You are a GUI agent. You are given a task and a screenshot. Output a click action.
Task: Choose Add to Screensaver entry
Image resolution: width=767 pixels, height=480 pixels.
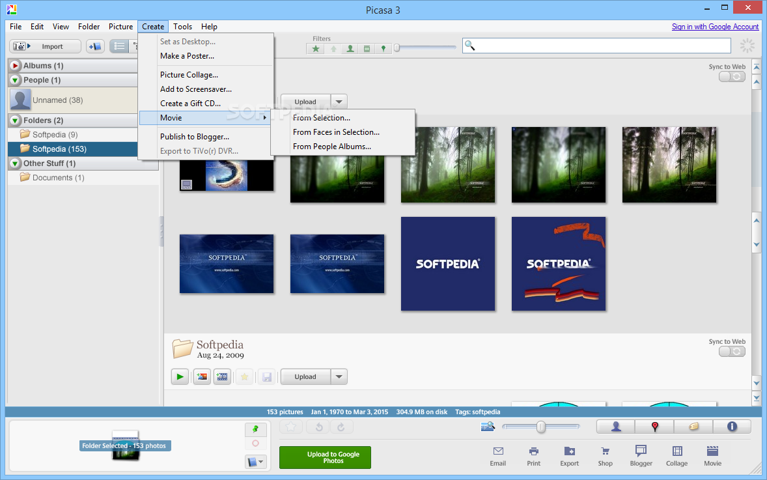tap(206, 89)
